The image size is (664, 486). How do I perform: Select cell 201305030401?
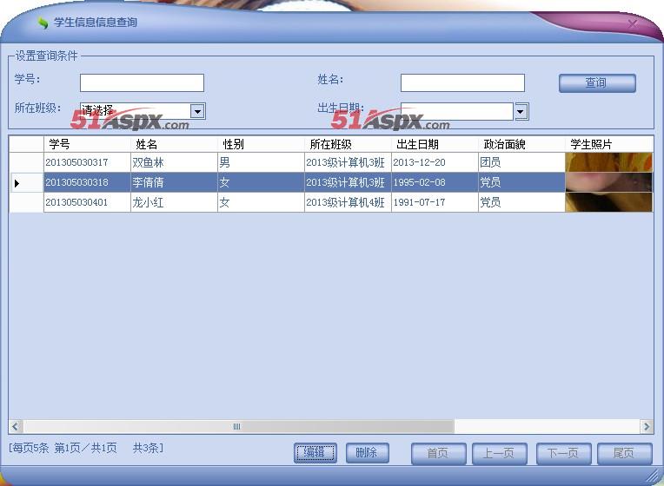pos(87,202)
